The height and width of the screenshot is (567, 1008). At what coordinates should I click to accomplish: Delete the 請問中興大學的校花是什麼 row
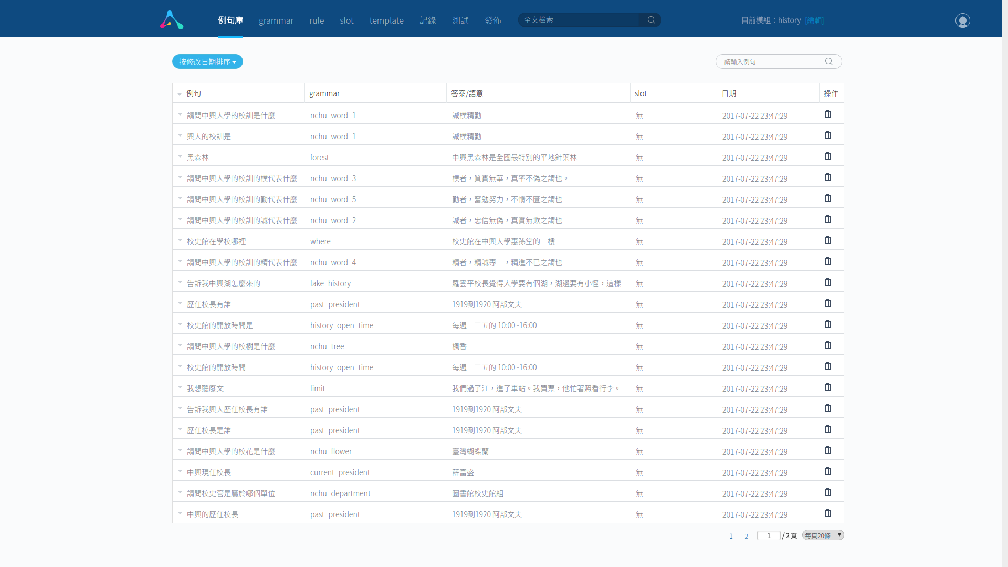[x=828, y=450]
